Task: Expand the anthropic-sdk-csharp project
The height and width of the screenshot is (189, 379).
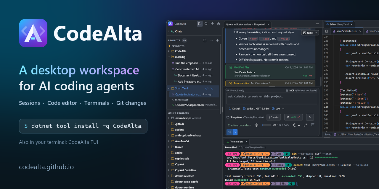Action: (x=169, y=135)
